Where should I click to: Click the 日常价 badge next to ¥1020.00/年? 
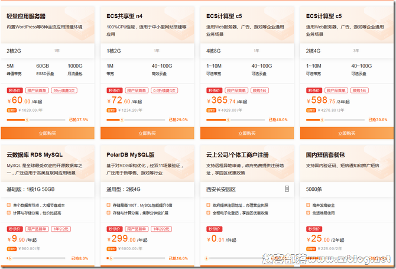(12, 110)
